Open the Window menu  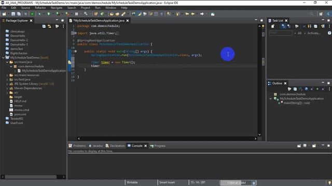[110, 8]
